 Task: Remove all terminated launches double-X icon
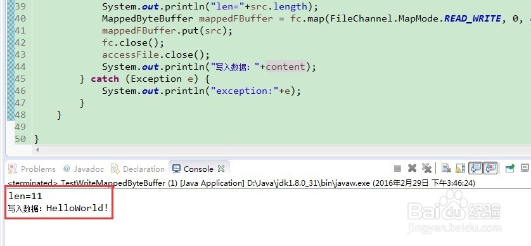(426, 168)
